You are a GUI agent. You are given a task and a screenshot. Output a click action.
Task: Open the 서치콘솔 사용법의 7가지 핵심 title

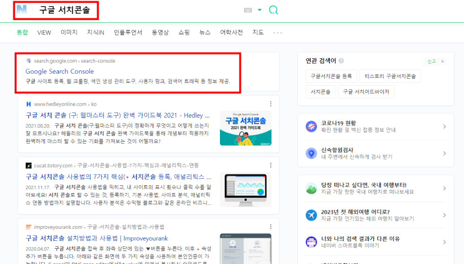118,176
